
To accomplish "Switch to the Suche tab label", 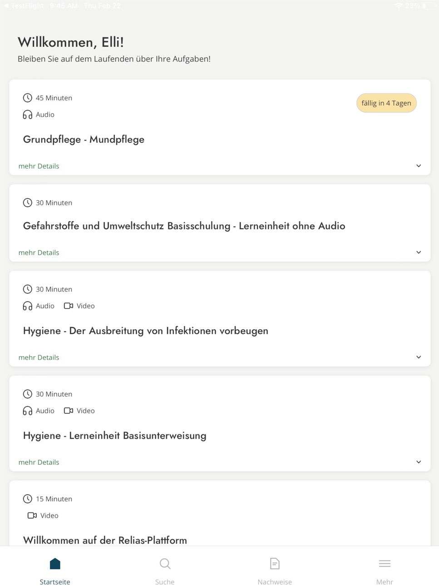I will (x=165, y=582).
